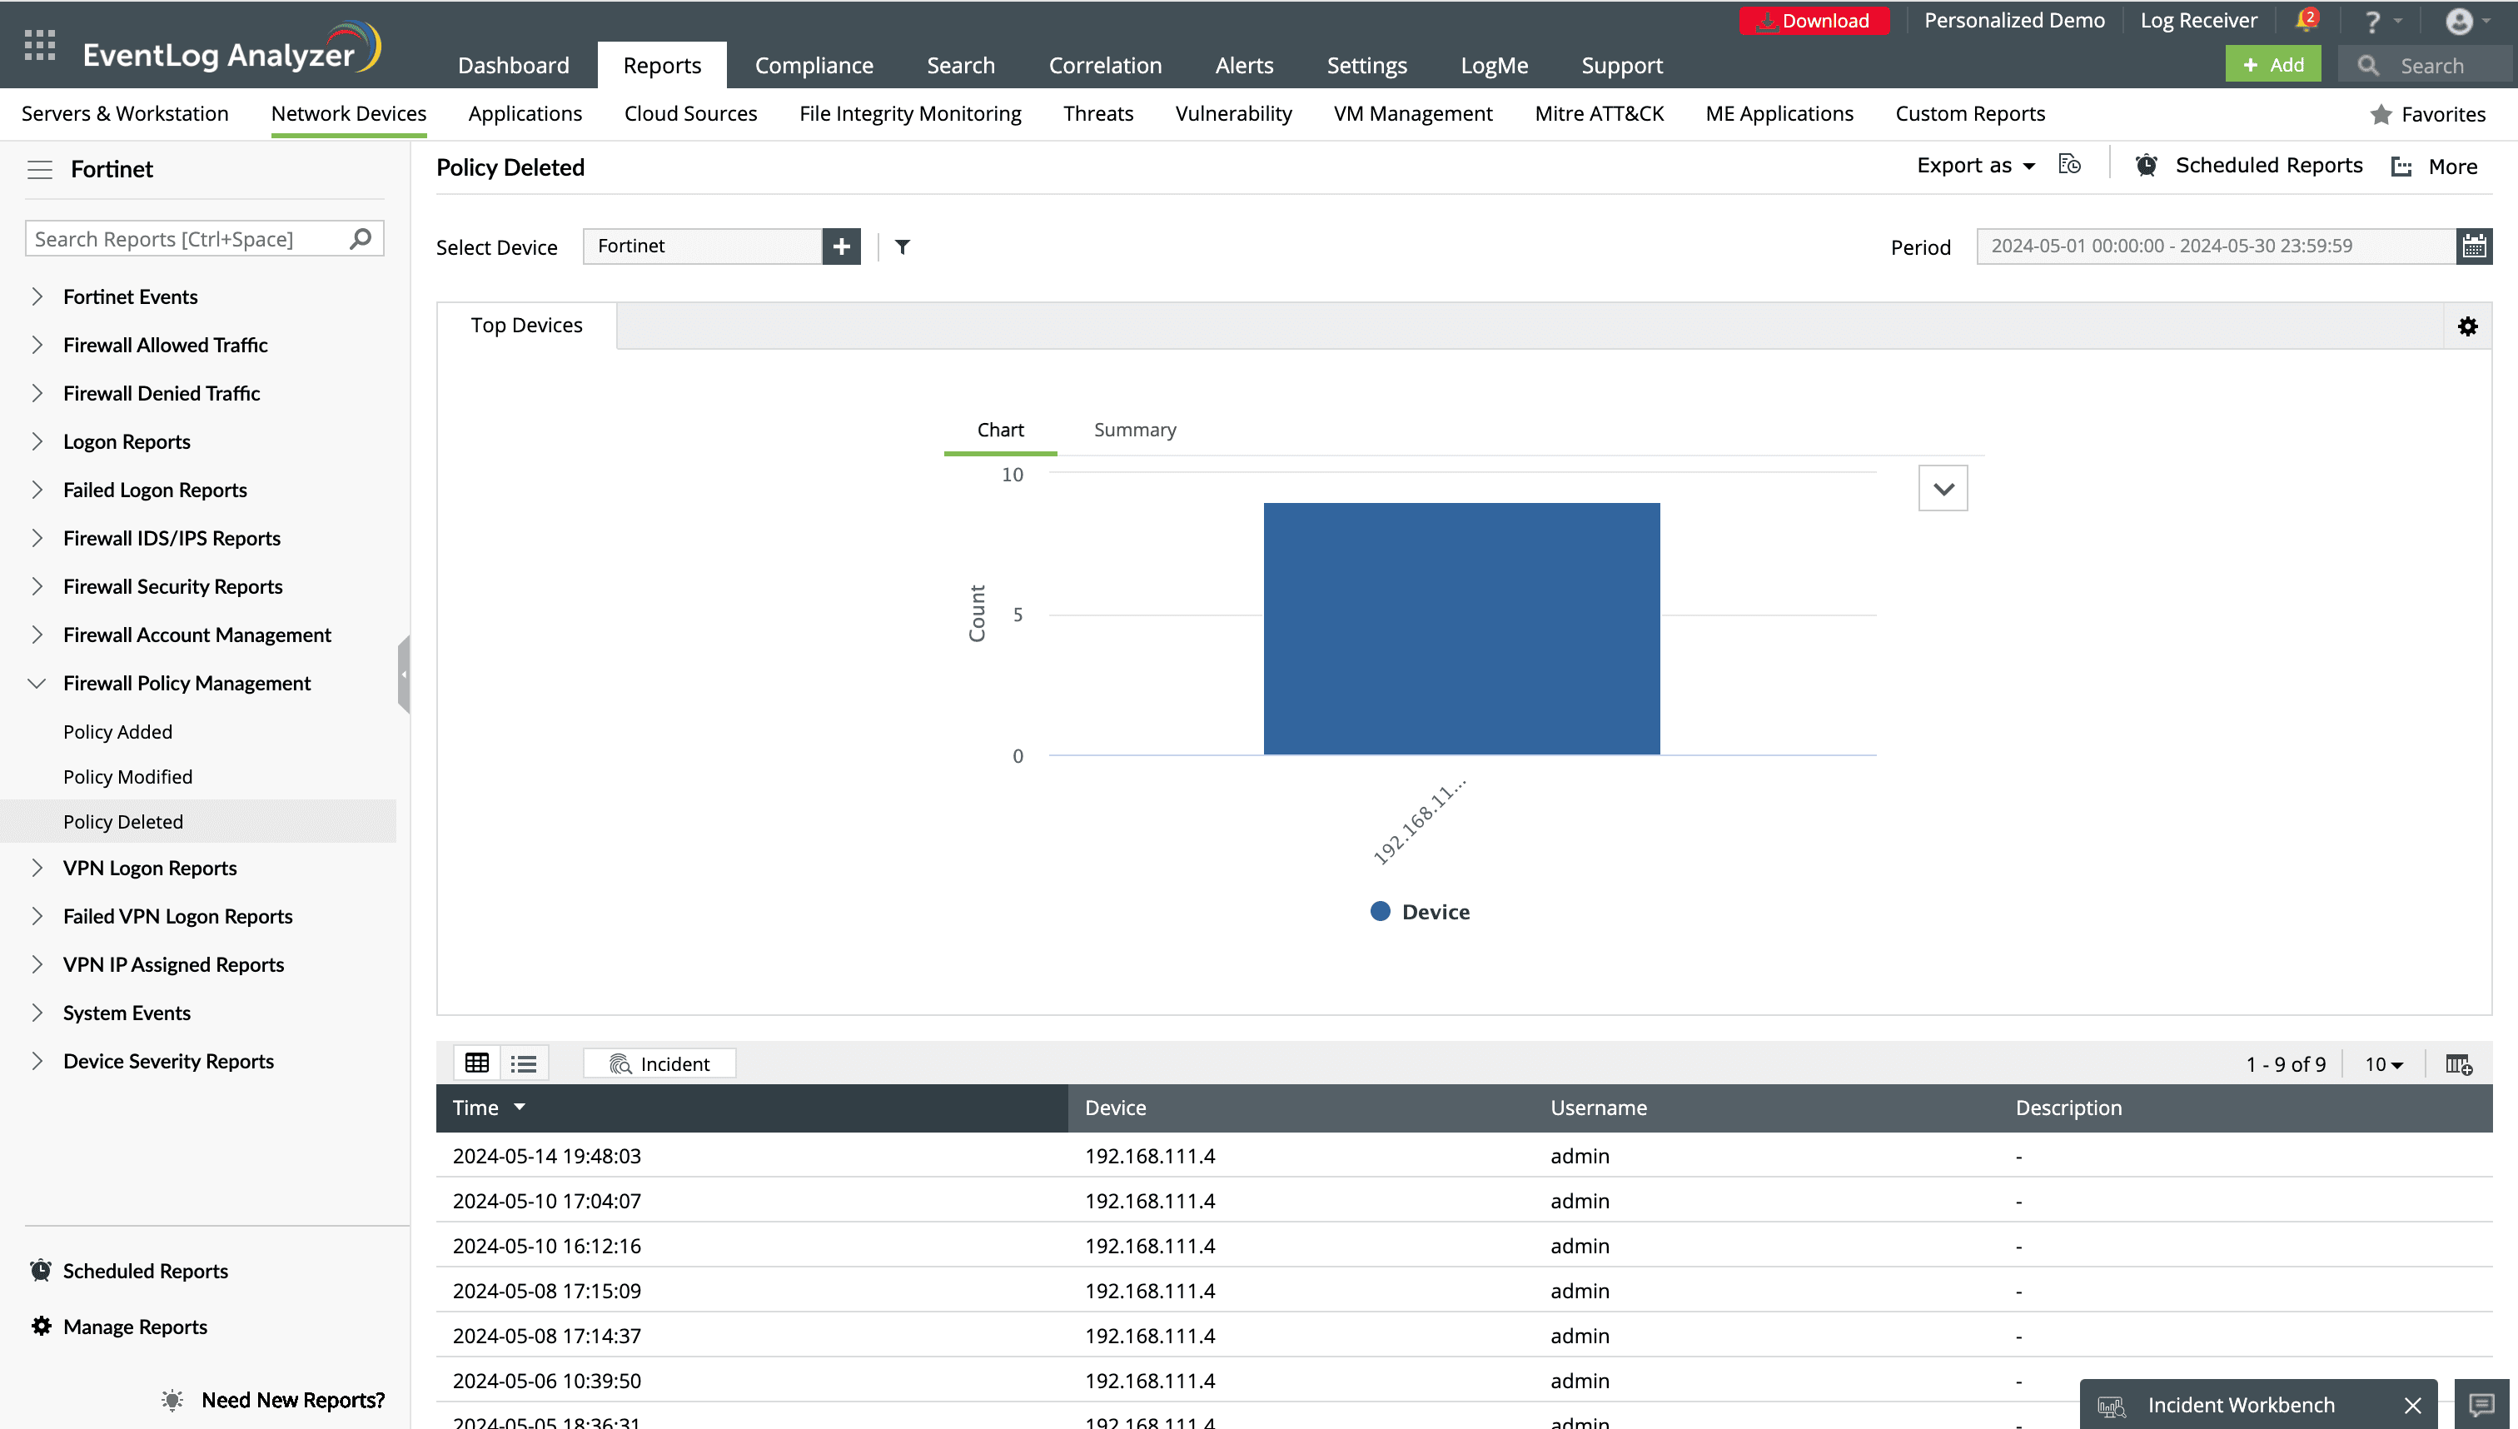
Task: Select Policy Added report
Action: pyautogui.click(x=116, y=732)
